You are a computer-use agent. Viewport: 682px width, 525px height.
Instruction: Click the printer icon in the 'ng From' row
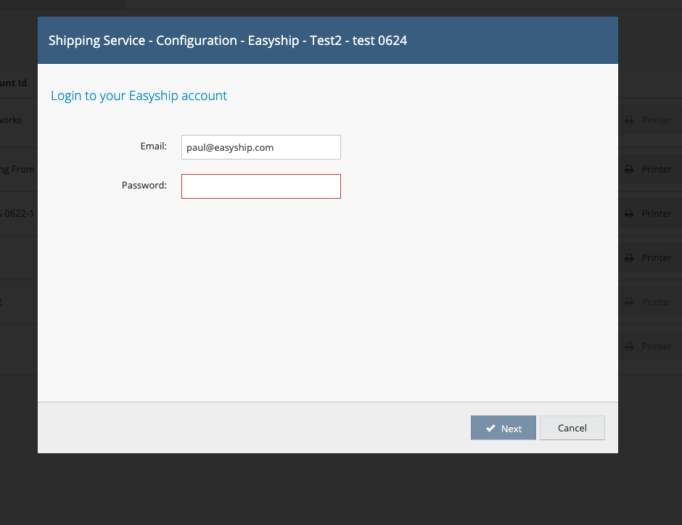[629, 170]
